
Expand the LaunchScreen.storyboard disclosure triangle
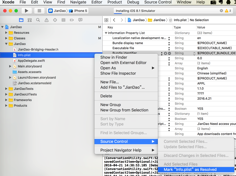point(10,78)
